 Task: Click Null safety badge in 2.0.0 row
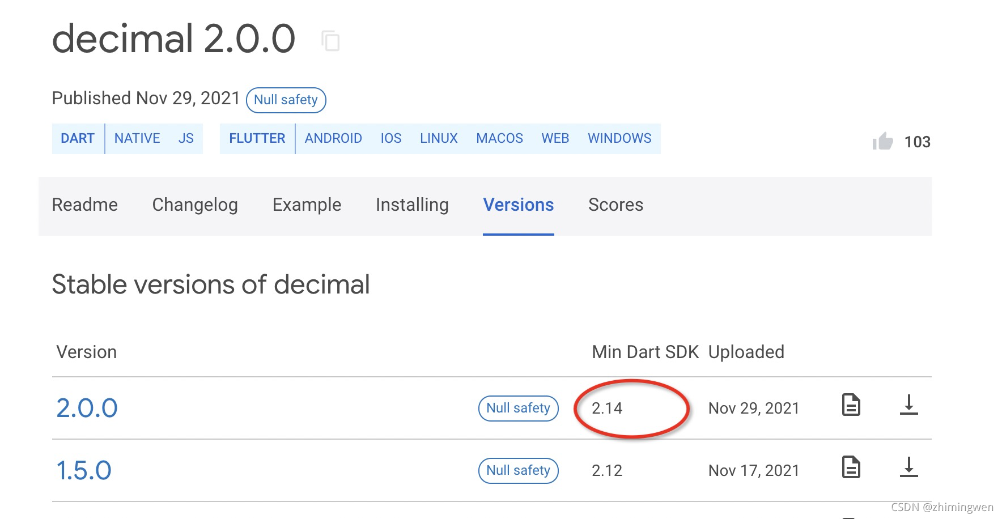[519, 408]
